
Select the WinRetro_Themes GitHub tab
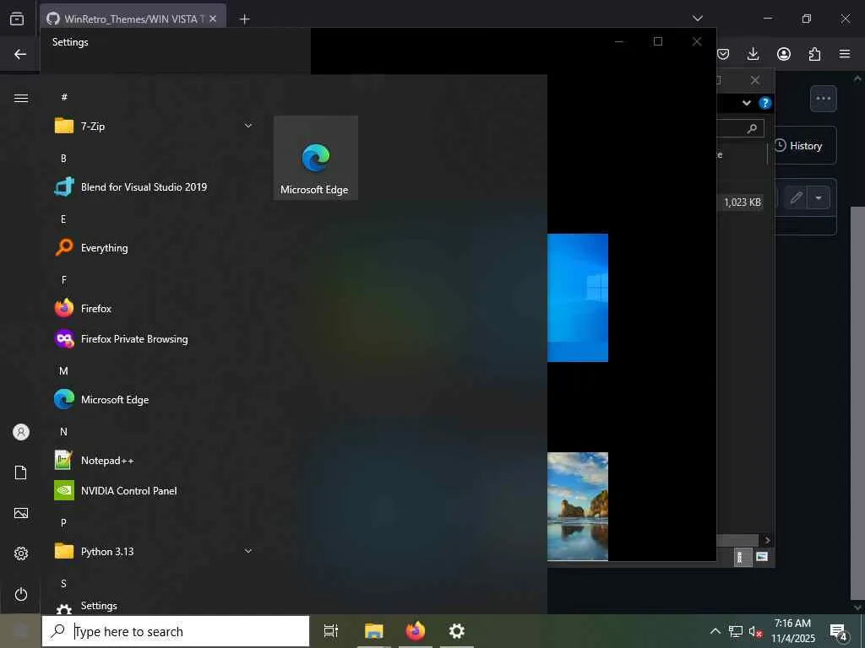coord(133,19)
